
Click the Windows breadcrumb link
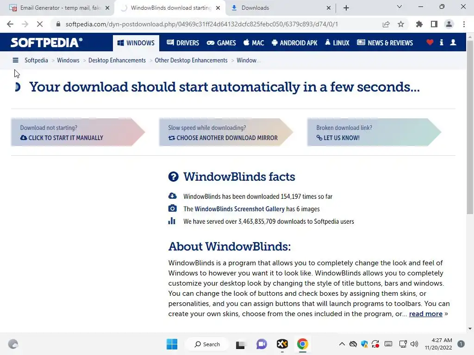pos(68,61)
